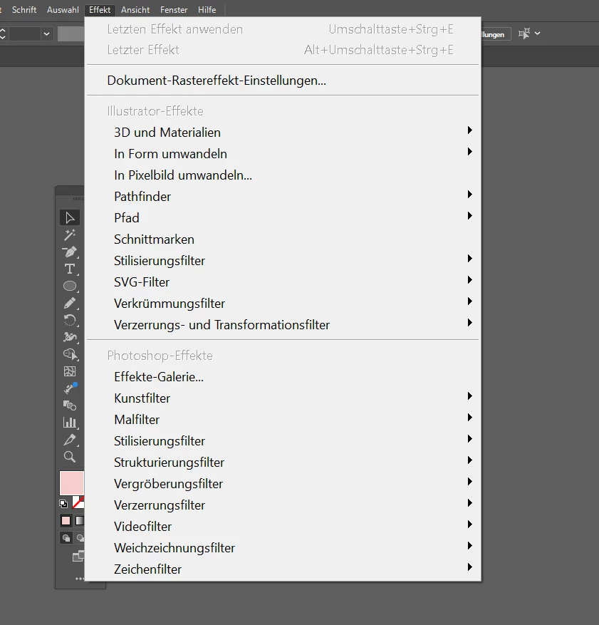Open the Effekte-Galerie dialog
The height and width of the screenshot is (625, 599).
coord(283,377)
